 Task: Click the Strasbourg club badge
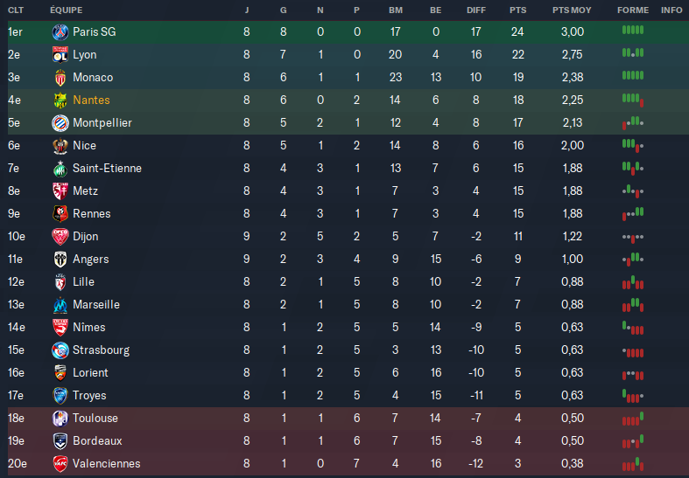[x=60, y=350]
